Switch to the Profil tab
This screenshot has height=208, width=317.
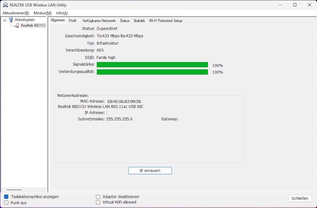click(72, 21)
